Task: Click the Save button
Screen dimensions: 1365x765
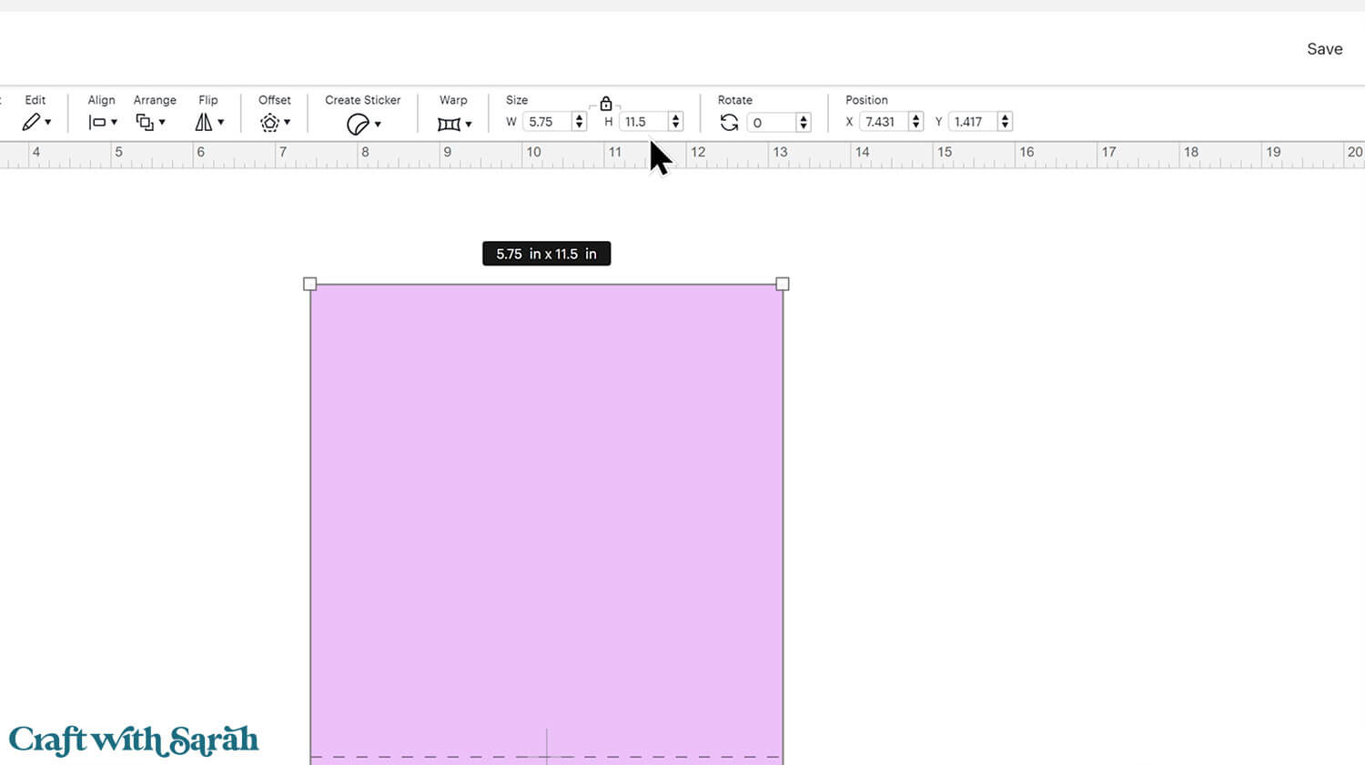Action: 1324,49
